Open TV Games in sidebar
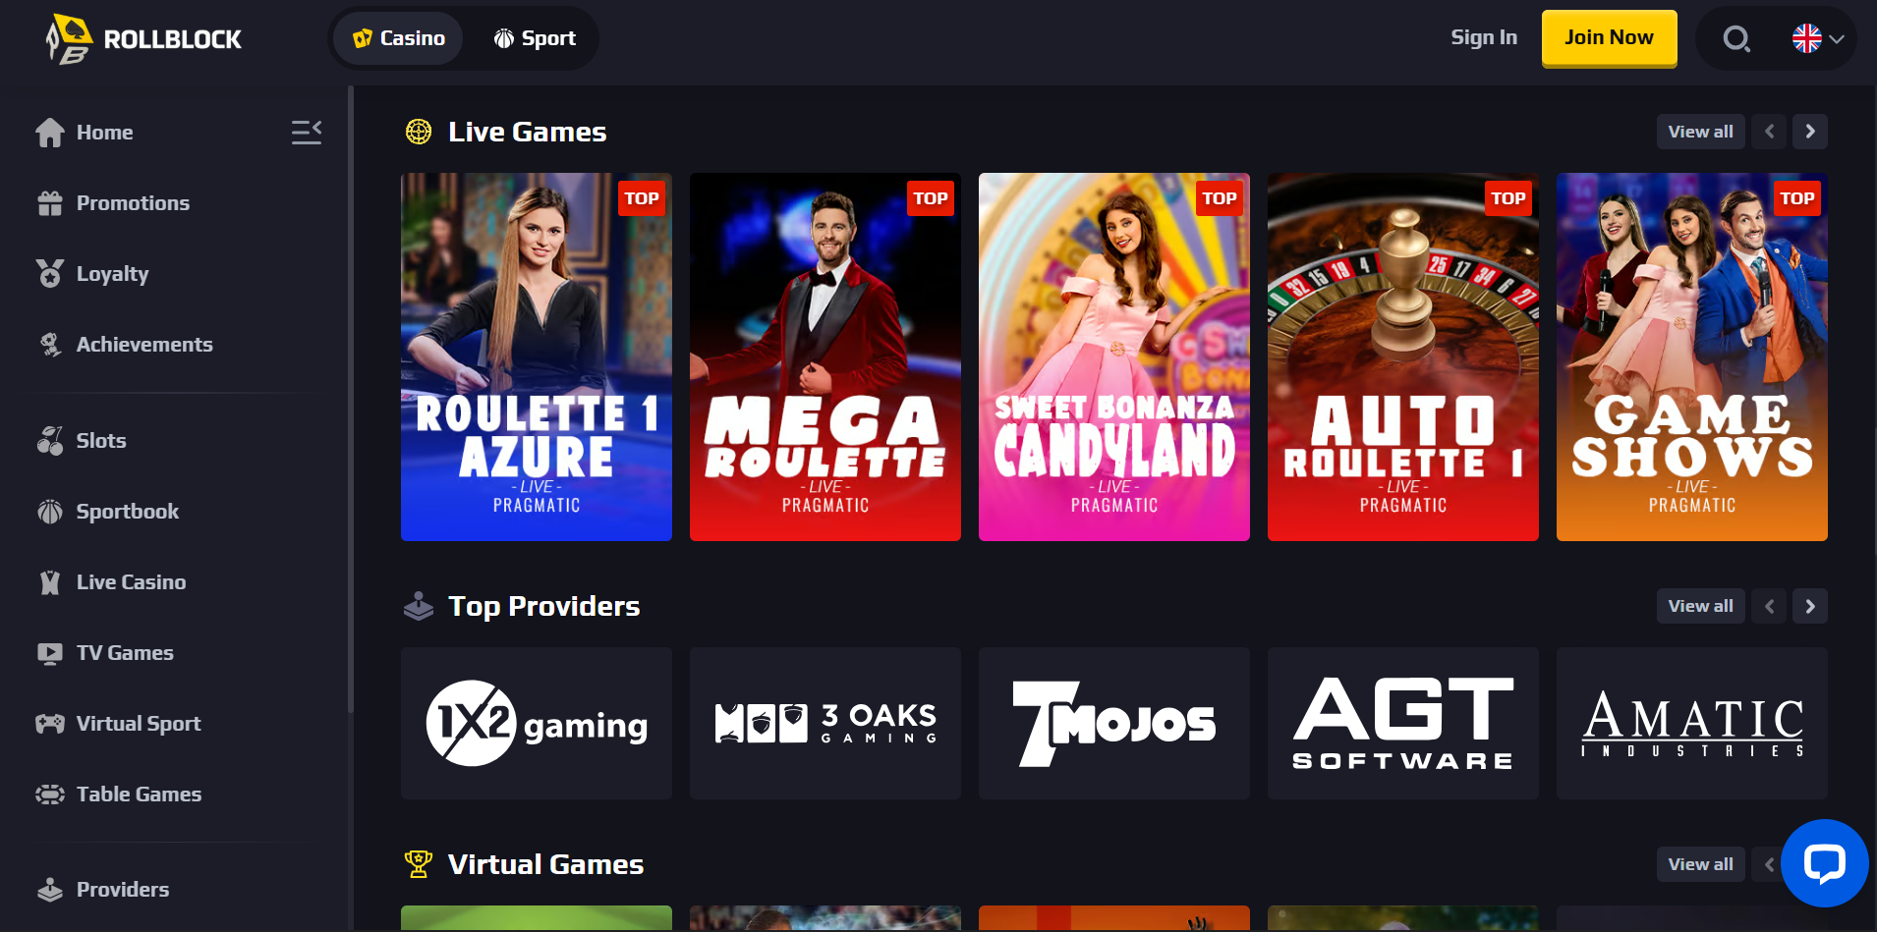Screen dimensions: 1877x932 [x=125, y=653]
